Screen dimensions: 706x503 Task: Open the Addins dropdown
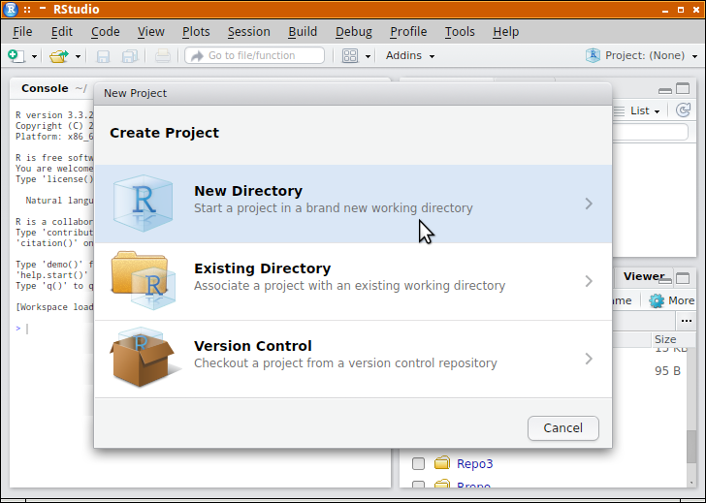pyautogui.click(x=410, y=56)
